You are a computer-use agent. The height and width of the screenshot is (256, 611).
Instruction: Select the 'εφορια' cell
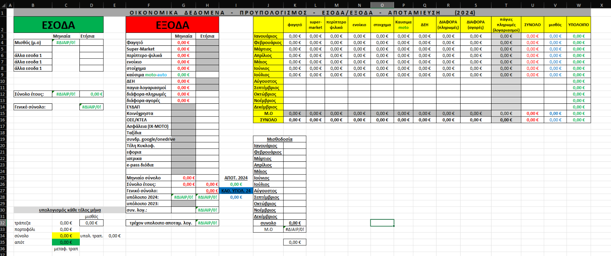point(149,152)
